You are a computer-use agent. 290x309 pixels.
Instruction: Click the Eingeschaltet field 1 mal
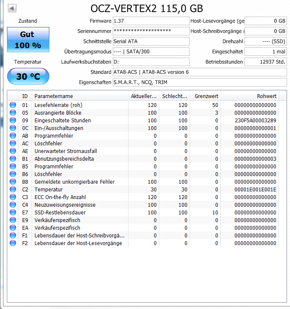tap(266, 52)
